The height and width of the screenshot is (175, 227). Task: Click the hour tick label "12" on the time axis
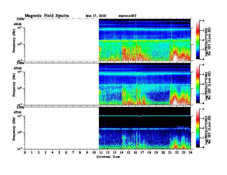[108, 153]
